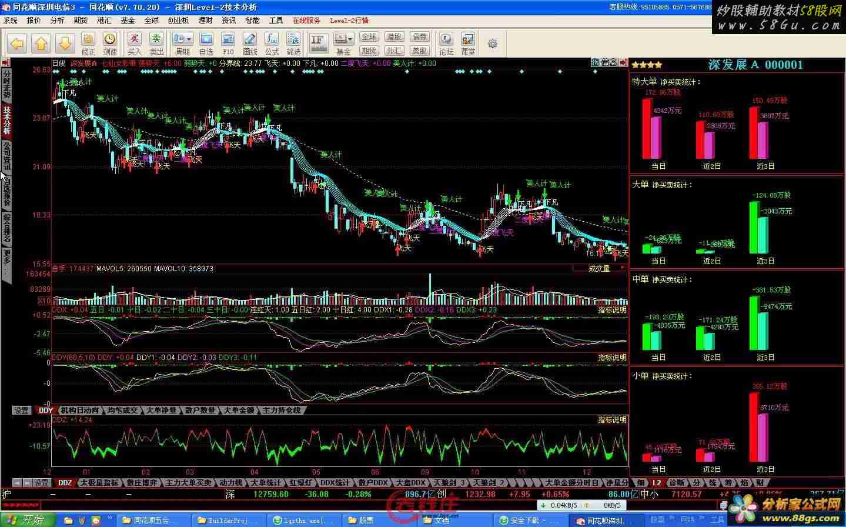
Task: Click the IF index futures icon
Action: click(x=319, y=44)
